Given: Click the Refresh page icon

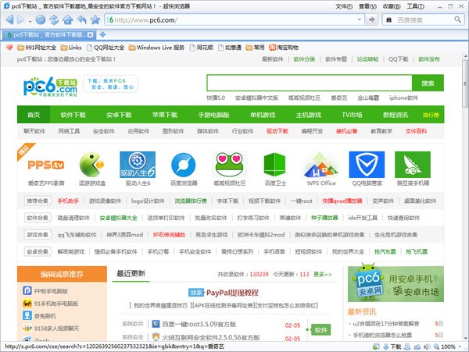Looking at the screenshot, I should click(54, 20).
